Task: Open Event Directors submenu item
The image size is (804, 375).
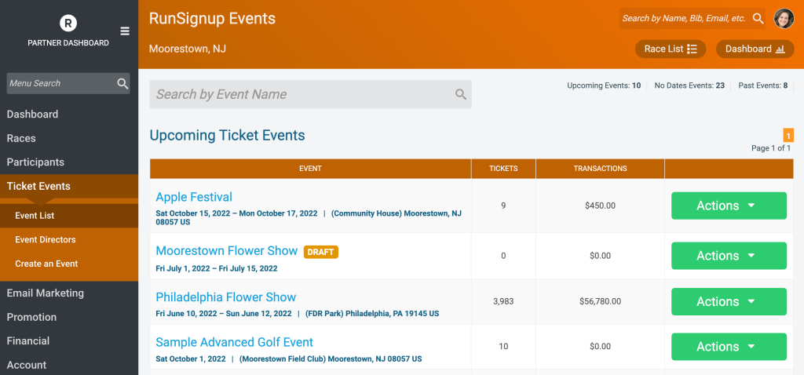Action: [x=45, y=240]
